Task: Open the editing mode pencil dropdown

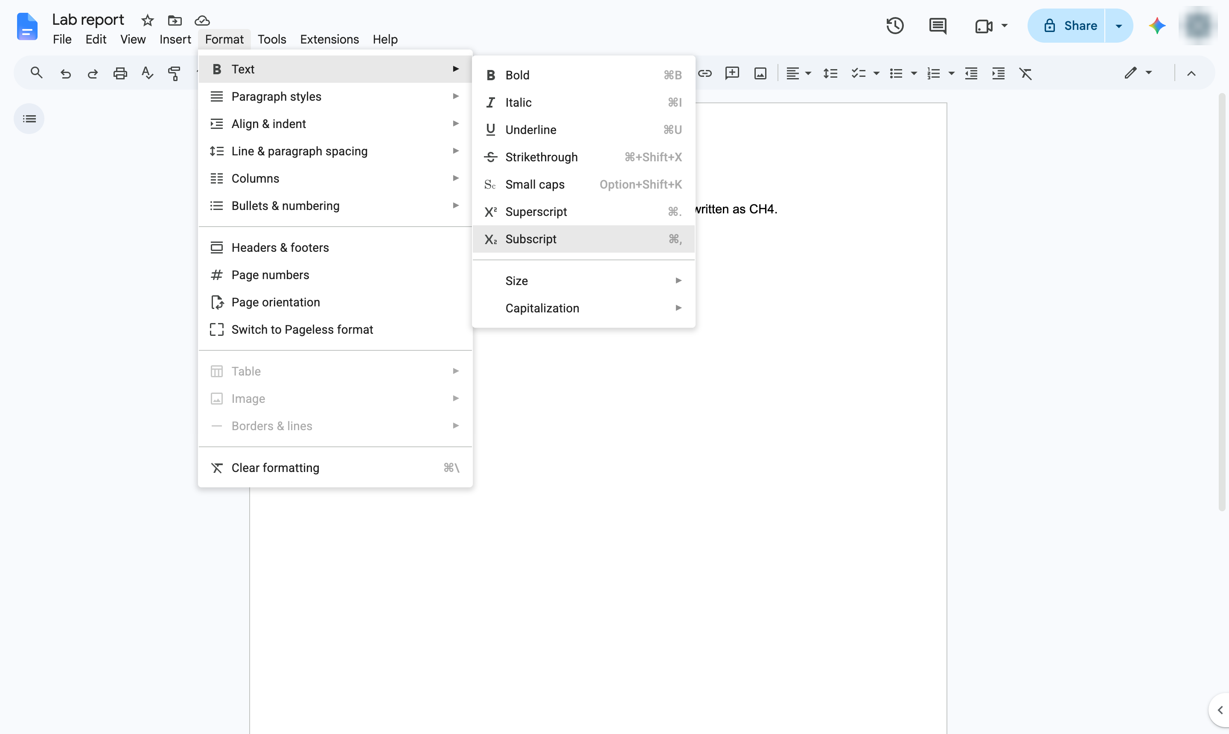Action: click(x=1138, y=73)
